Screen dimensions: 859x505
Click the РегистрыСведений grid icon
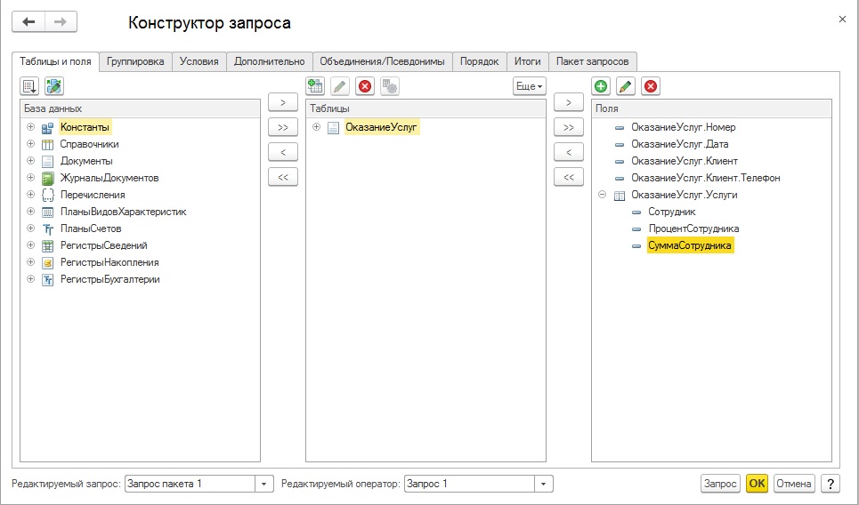pyautogui.click(x=48, y=245)
